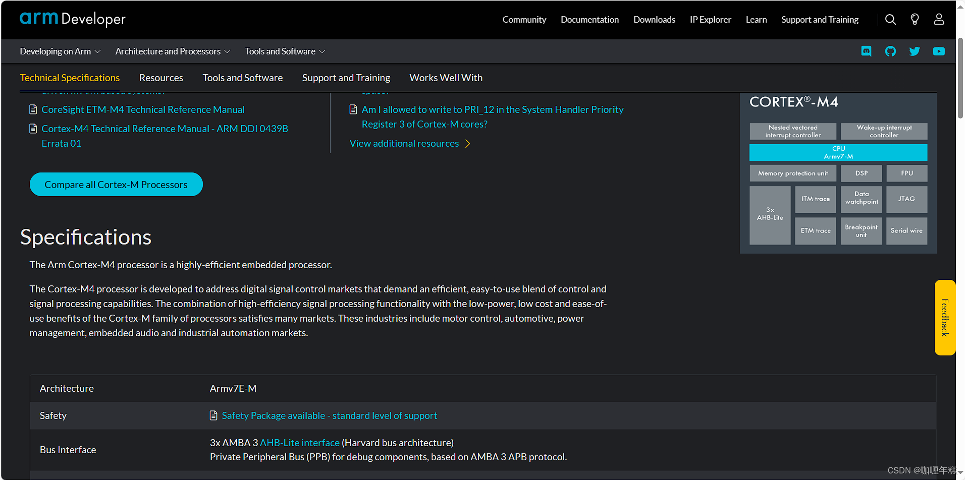Click arrow chevron after View additional resources
Screen dimensions: 965x480
pyautogui.click(x=468, y=144)
